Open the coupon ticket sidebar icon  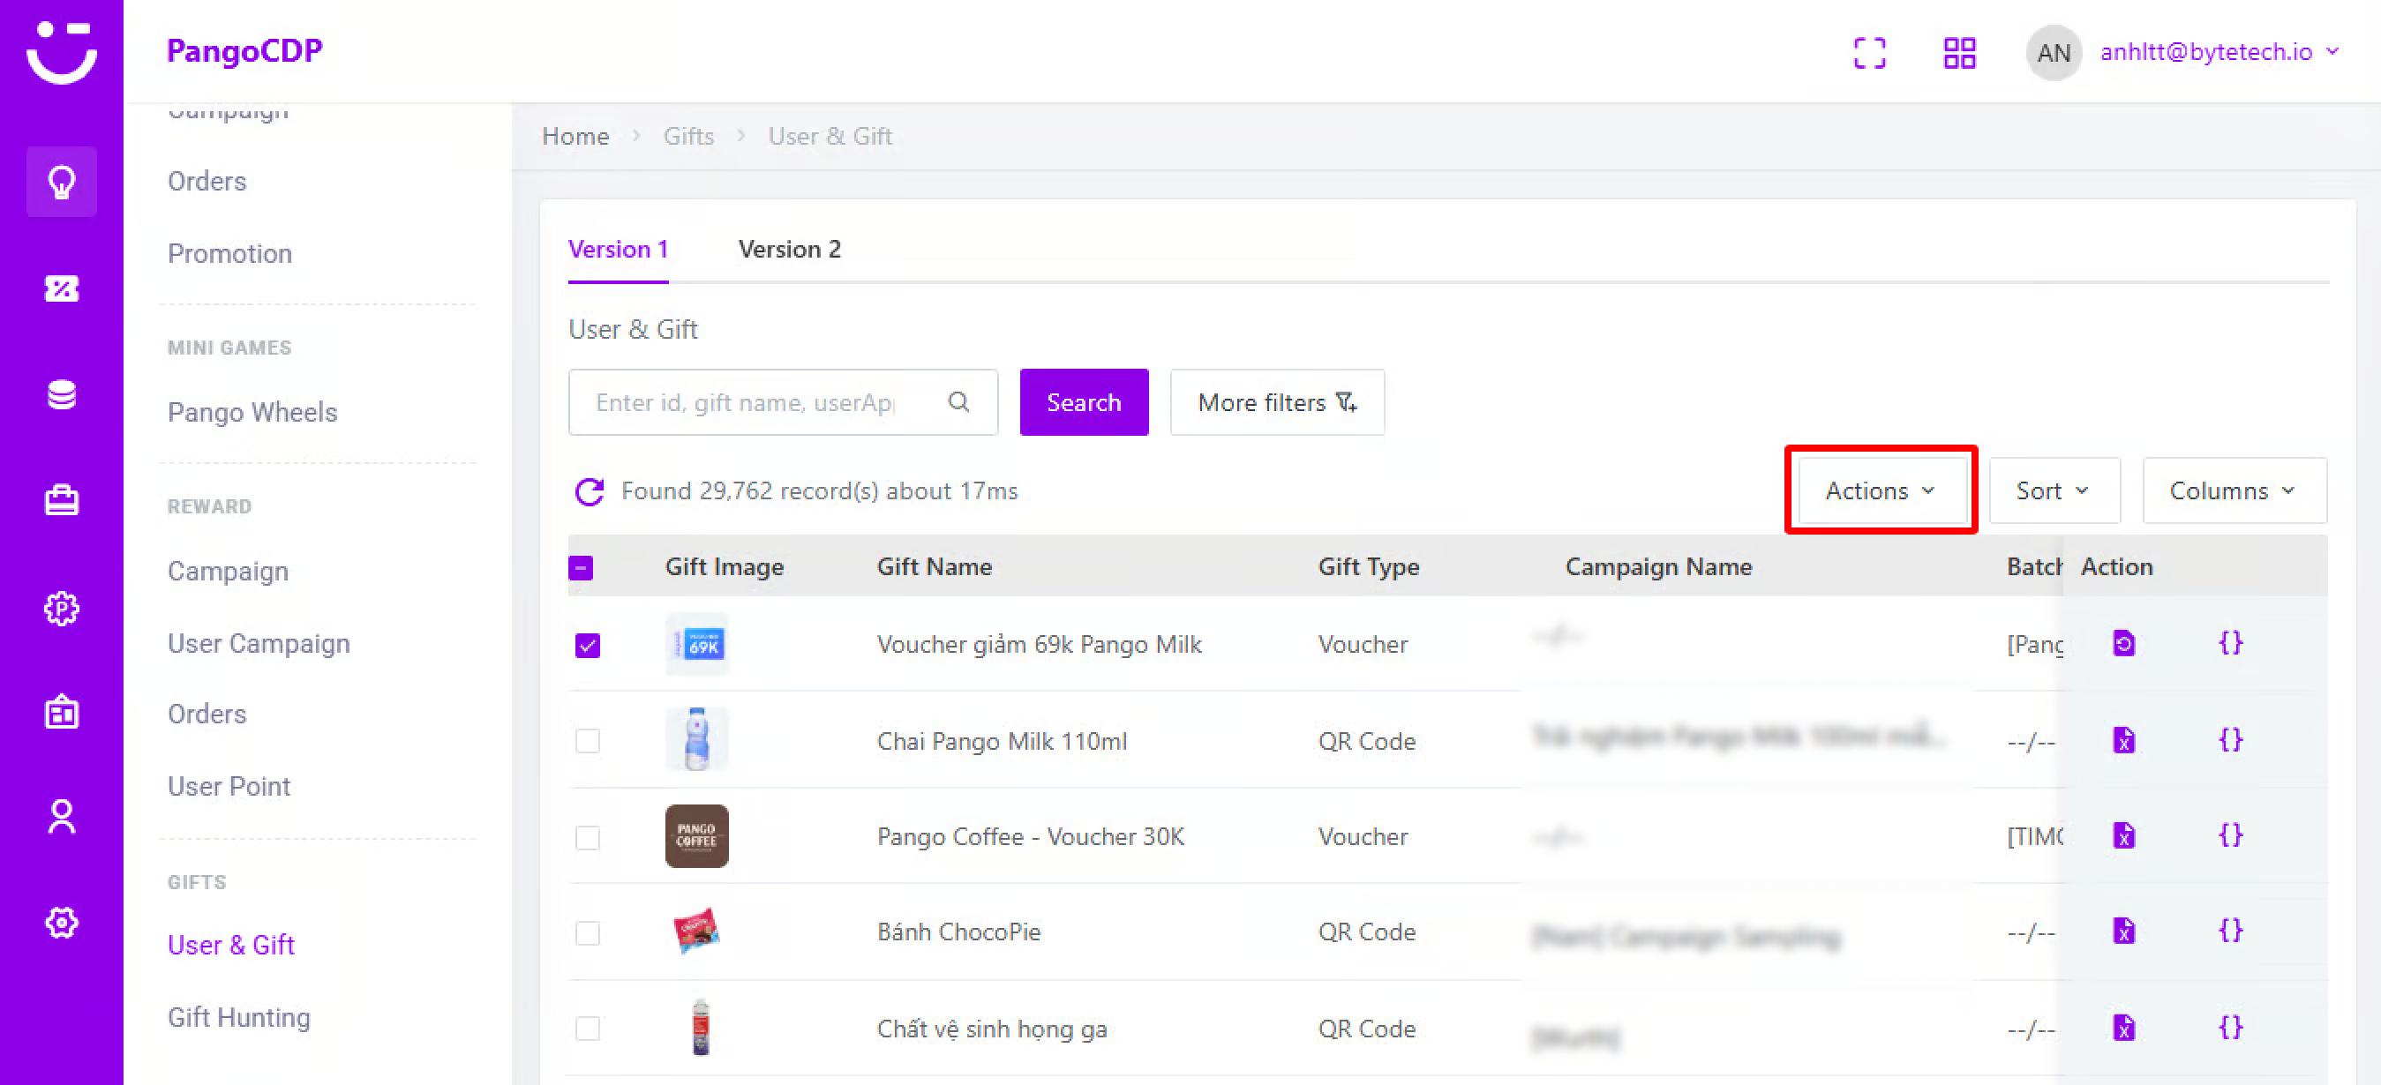pyautogui.click(x=61, y=288)
